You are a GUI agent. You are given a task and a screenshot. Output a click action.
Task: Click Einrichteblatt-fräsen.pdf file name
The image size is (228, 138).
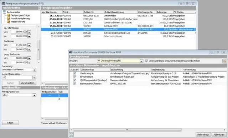122,77
